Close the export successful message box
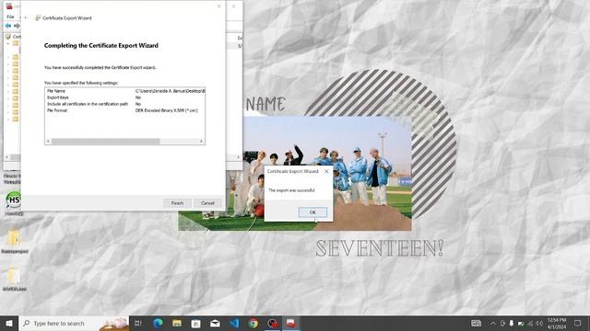 [x=326, y=172]
